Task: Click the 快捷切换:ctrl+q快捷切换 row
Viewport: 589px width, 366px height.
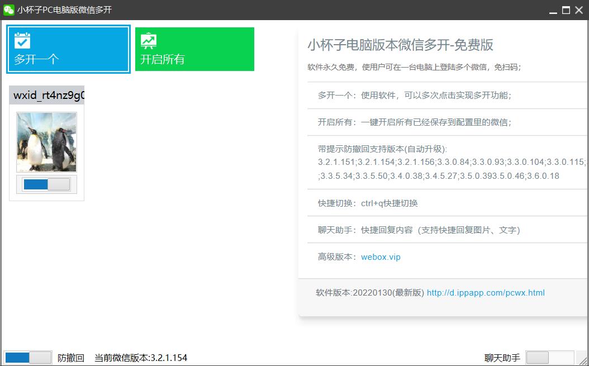Action: coord(447,203)
